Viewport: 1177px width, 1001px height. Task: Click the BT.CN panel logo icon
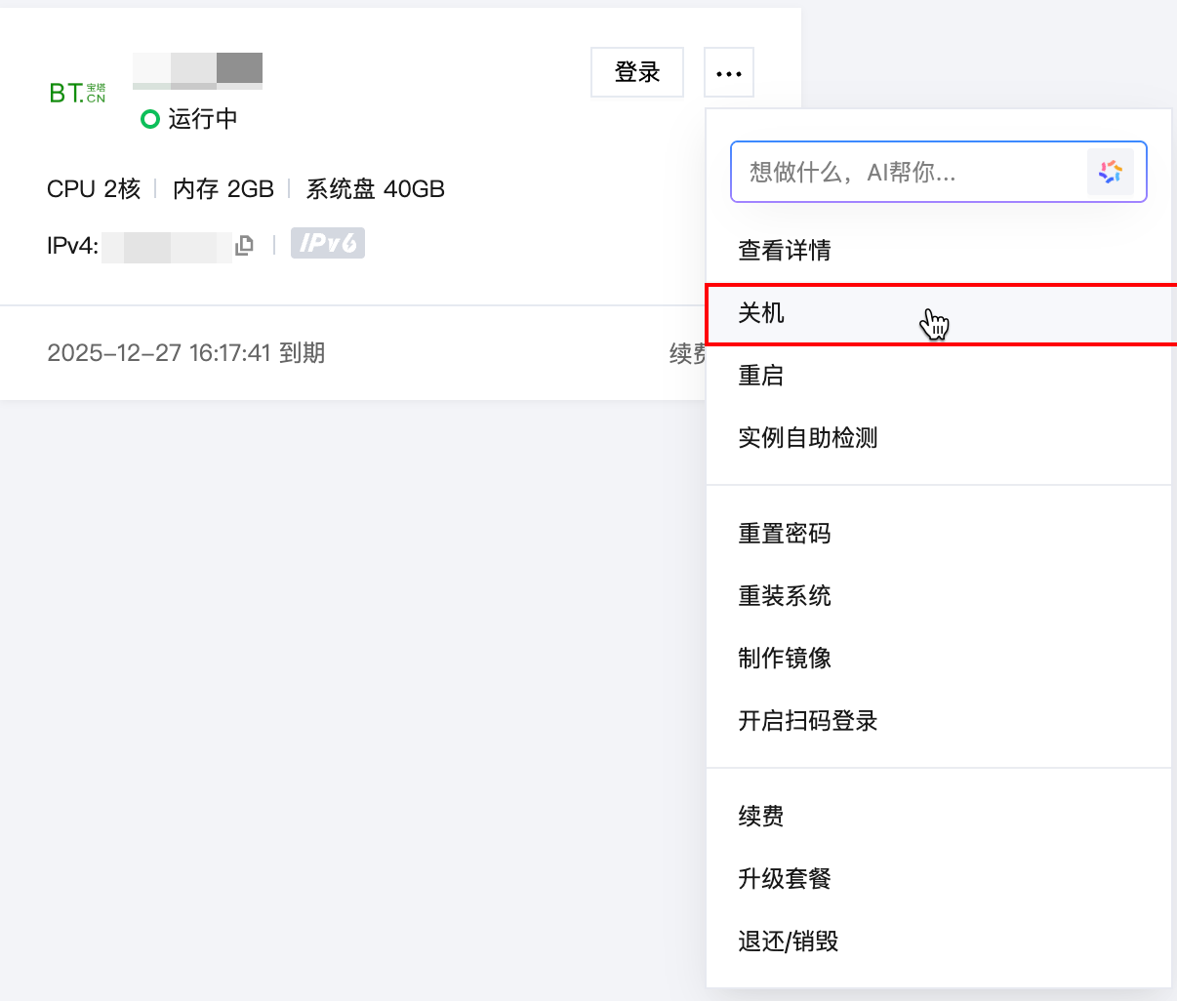77,93
